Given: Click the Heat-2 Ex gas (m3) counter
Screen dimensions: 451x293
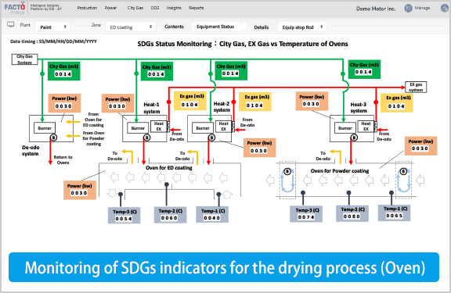Looking at the screenshot, I should (x=255, y=102).
